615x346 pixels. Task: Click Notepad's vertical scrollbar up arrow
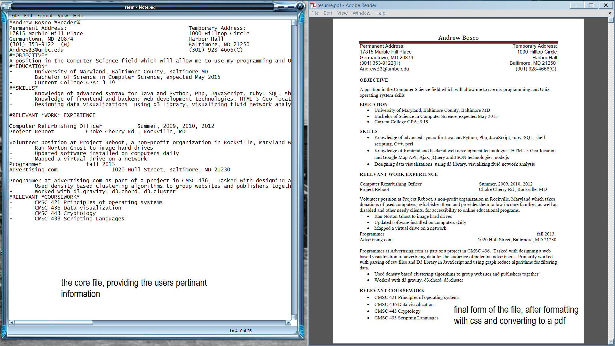(294, 23)
